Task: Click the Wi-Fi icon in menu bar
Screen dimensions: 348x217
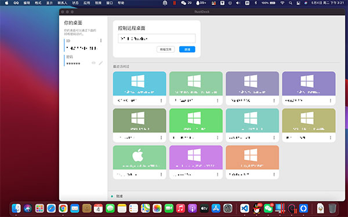Action: click(282, 3)
